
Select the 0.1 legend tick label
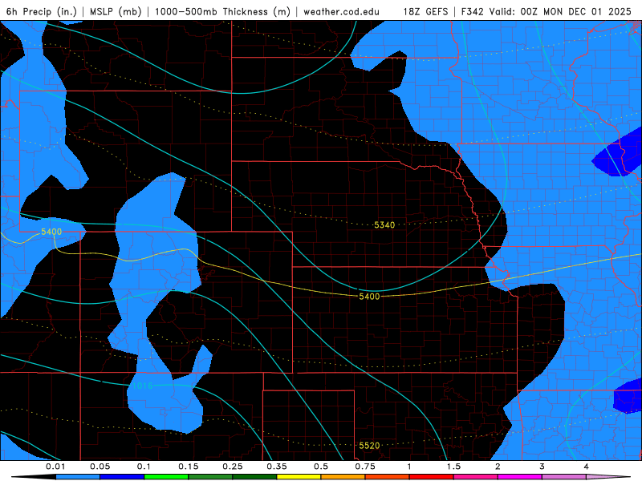[144, 467]
